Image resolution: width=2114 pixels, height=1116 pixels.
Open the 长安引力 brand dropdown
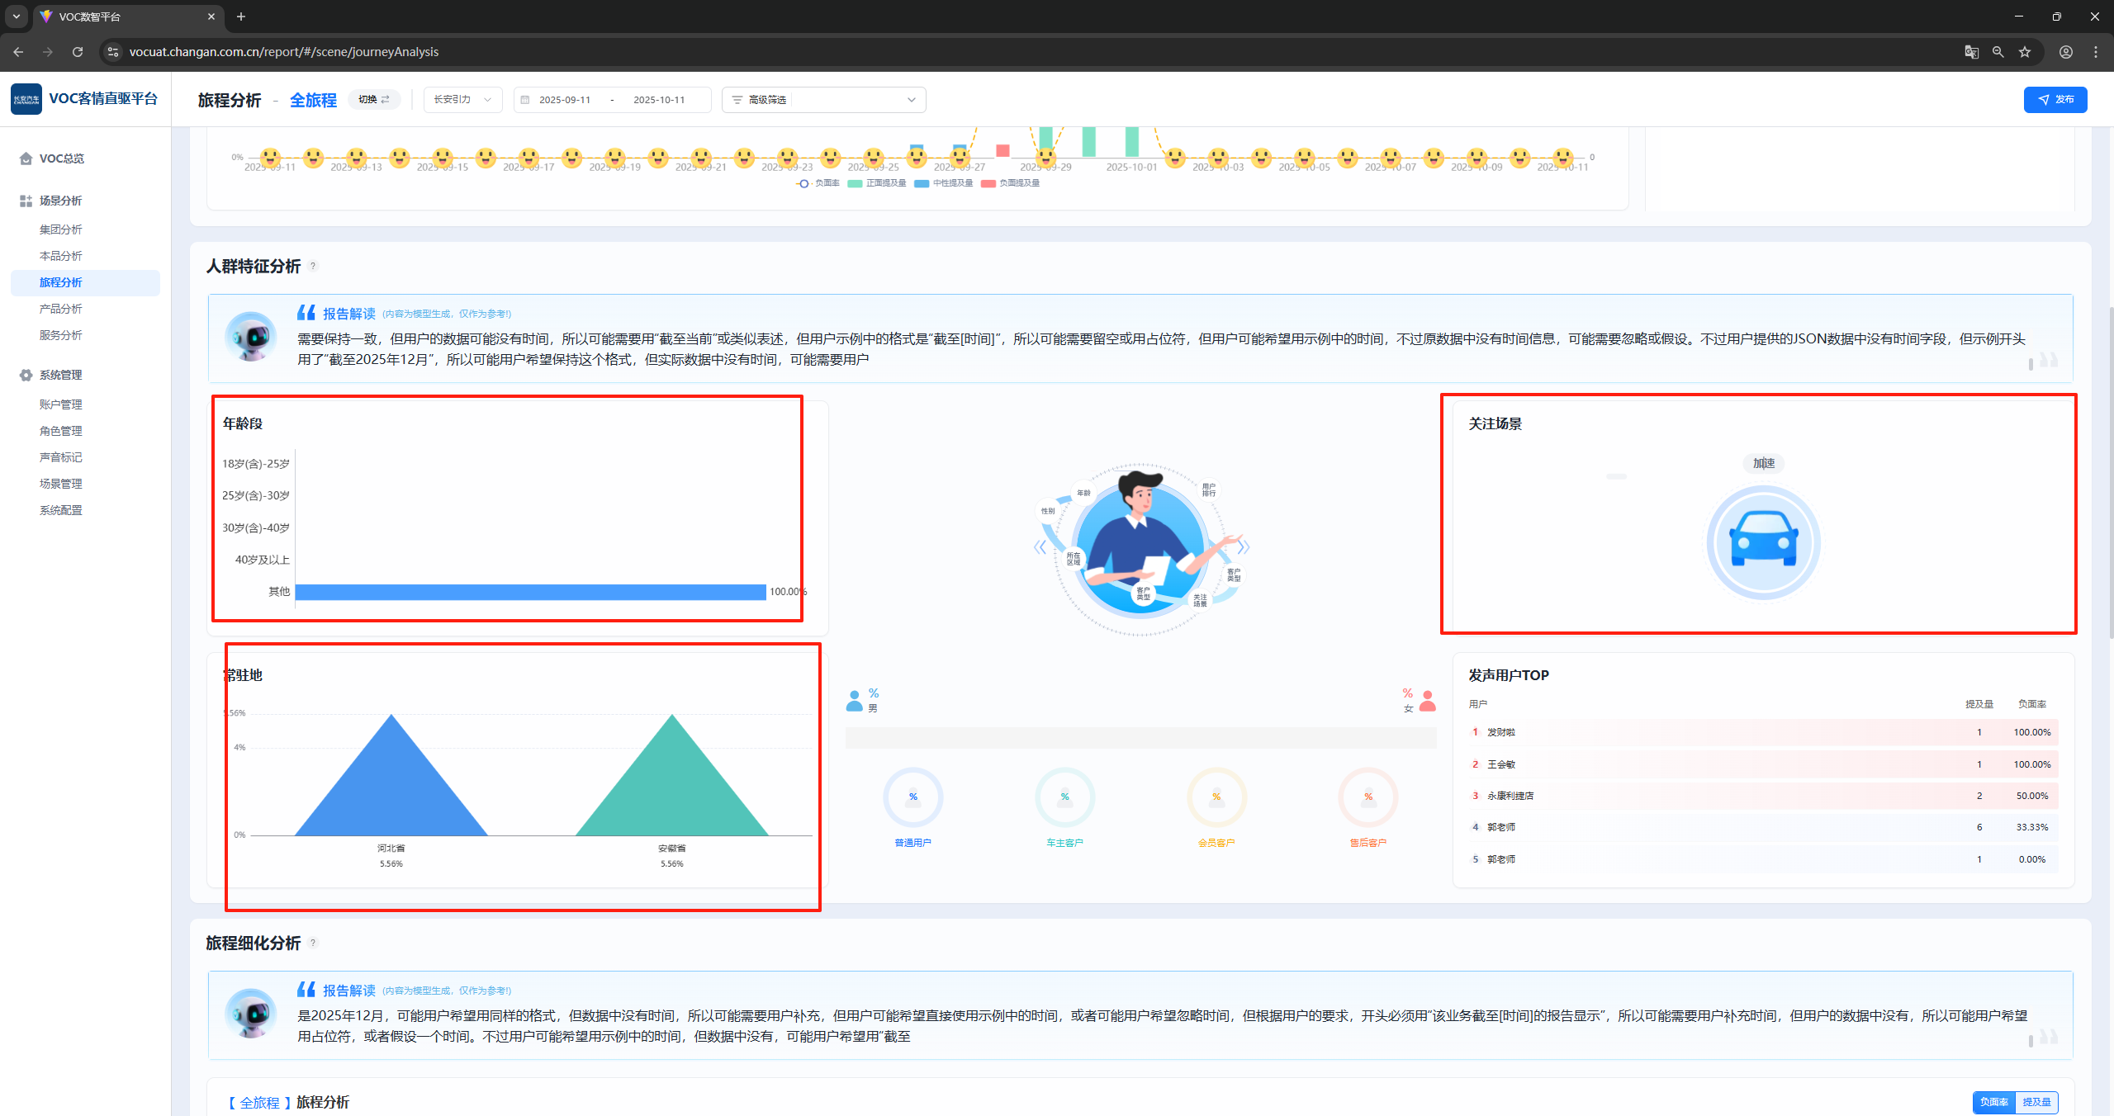[462, 100]
